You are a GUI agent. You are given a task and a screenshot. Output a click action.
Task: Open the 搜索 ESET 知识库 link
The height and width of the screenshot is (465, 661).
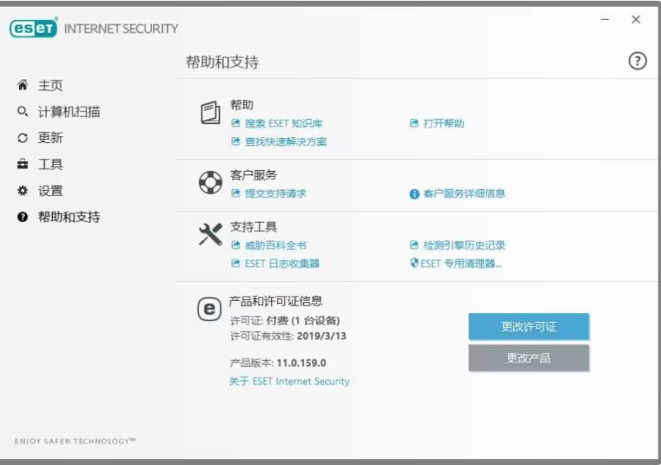pos(283,124)
